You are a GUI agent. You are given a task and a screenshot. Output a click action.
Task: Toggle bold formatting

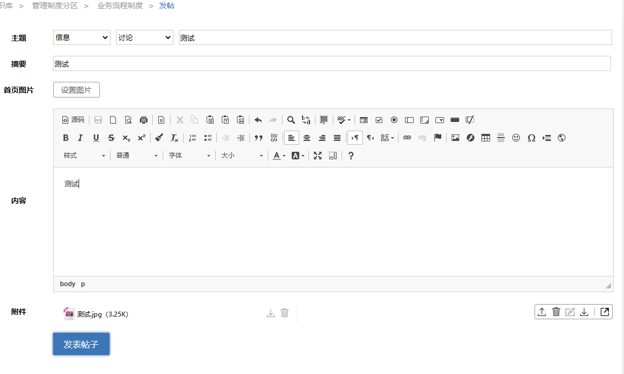click(x=66, y=138)
